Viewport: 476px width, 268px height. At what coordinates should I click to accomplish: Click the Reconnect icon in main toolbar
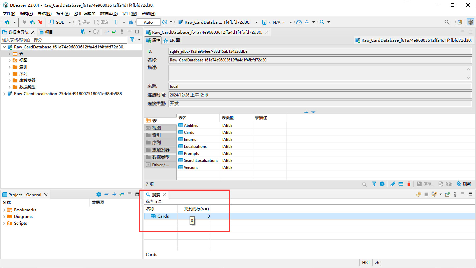[x=32, y=22]
